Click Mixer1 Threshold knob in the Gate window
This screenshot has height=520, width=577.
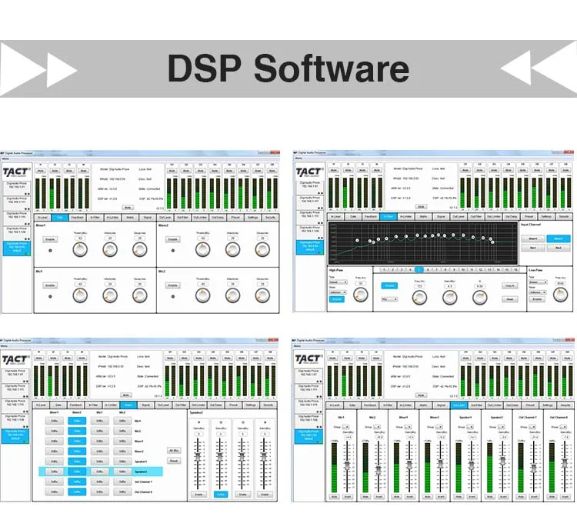(x=79, y=249)
